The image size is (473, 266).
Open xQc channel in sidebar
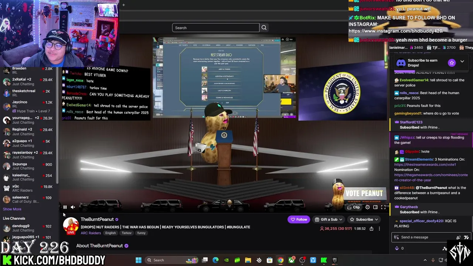[x=28, y=188]
